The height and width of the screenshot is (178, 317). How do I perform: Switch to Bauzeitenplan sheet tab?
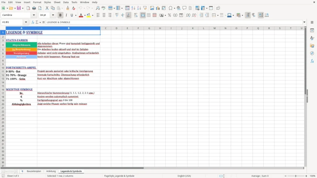34,171
